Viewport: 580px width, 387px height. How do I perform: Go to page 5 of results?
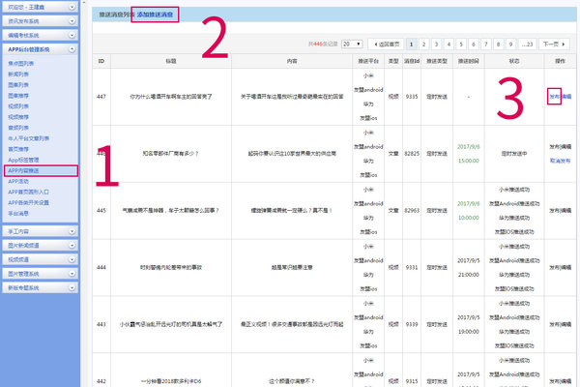(x=462, y=44)
